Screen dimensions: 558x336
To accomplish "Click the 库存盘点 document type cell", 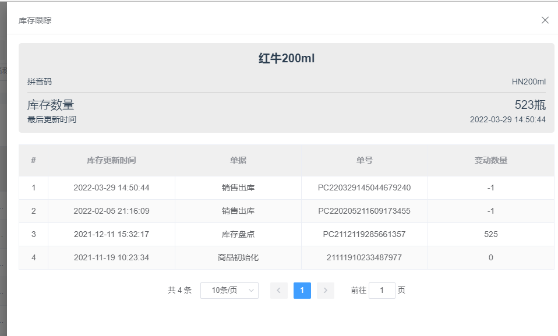I will coord(238,234).
